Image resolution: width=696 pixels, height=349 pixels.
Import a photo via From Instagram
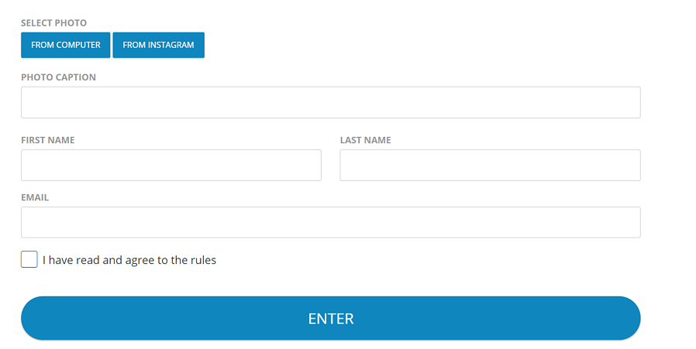click(x=158, y=45)
